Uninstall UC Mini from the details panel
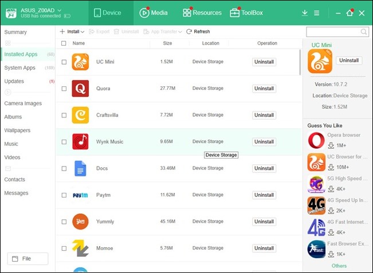373x273 pixels. pyautogui.click(x=349, y=60)
